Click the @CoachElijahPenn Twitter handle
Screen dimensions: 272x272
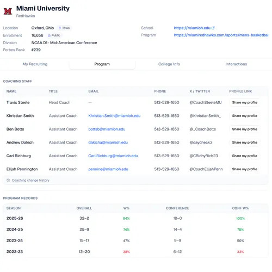(206, 169)
